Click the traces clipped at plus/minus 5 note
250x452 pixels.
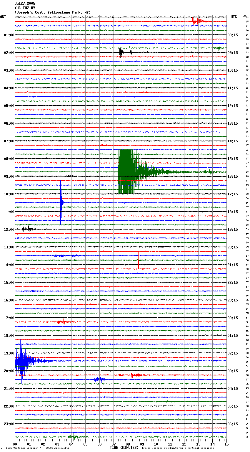point(178,448)
